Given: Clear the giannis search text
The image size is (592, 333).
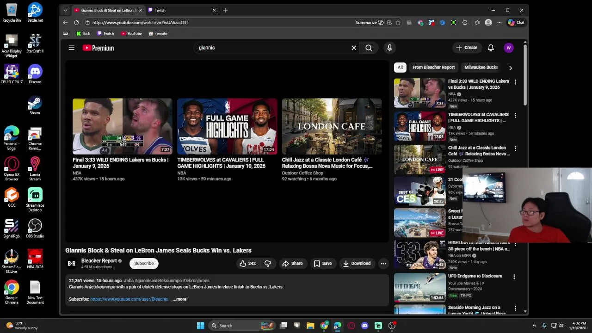Looking at the screenshot, I should (x=354, y=48).
